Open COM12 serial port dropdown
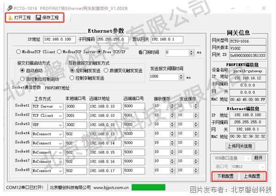The width and height of the screenshot is (276, 196). pyautogui.click(x=248, y=167)
